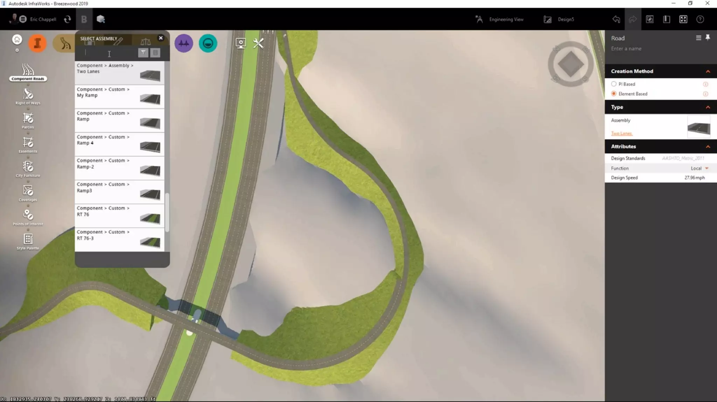Click the purple bridge design icon

point(183,43)
